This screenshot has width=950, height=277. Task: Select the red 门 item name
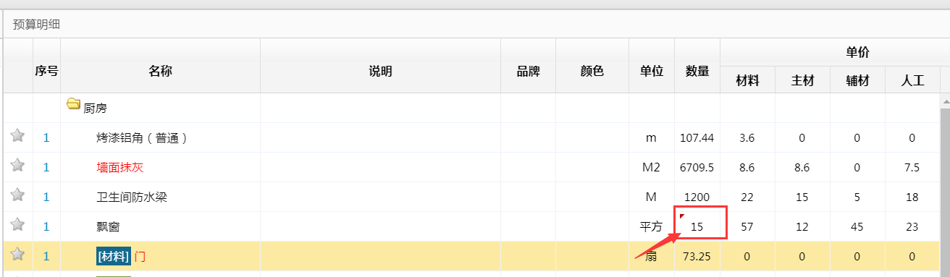pos(140,256)
